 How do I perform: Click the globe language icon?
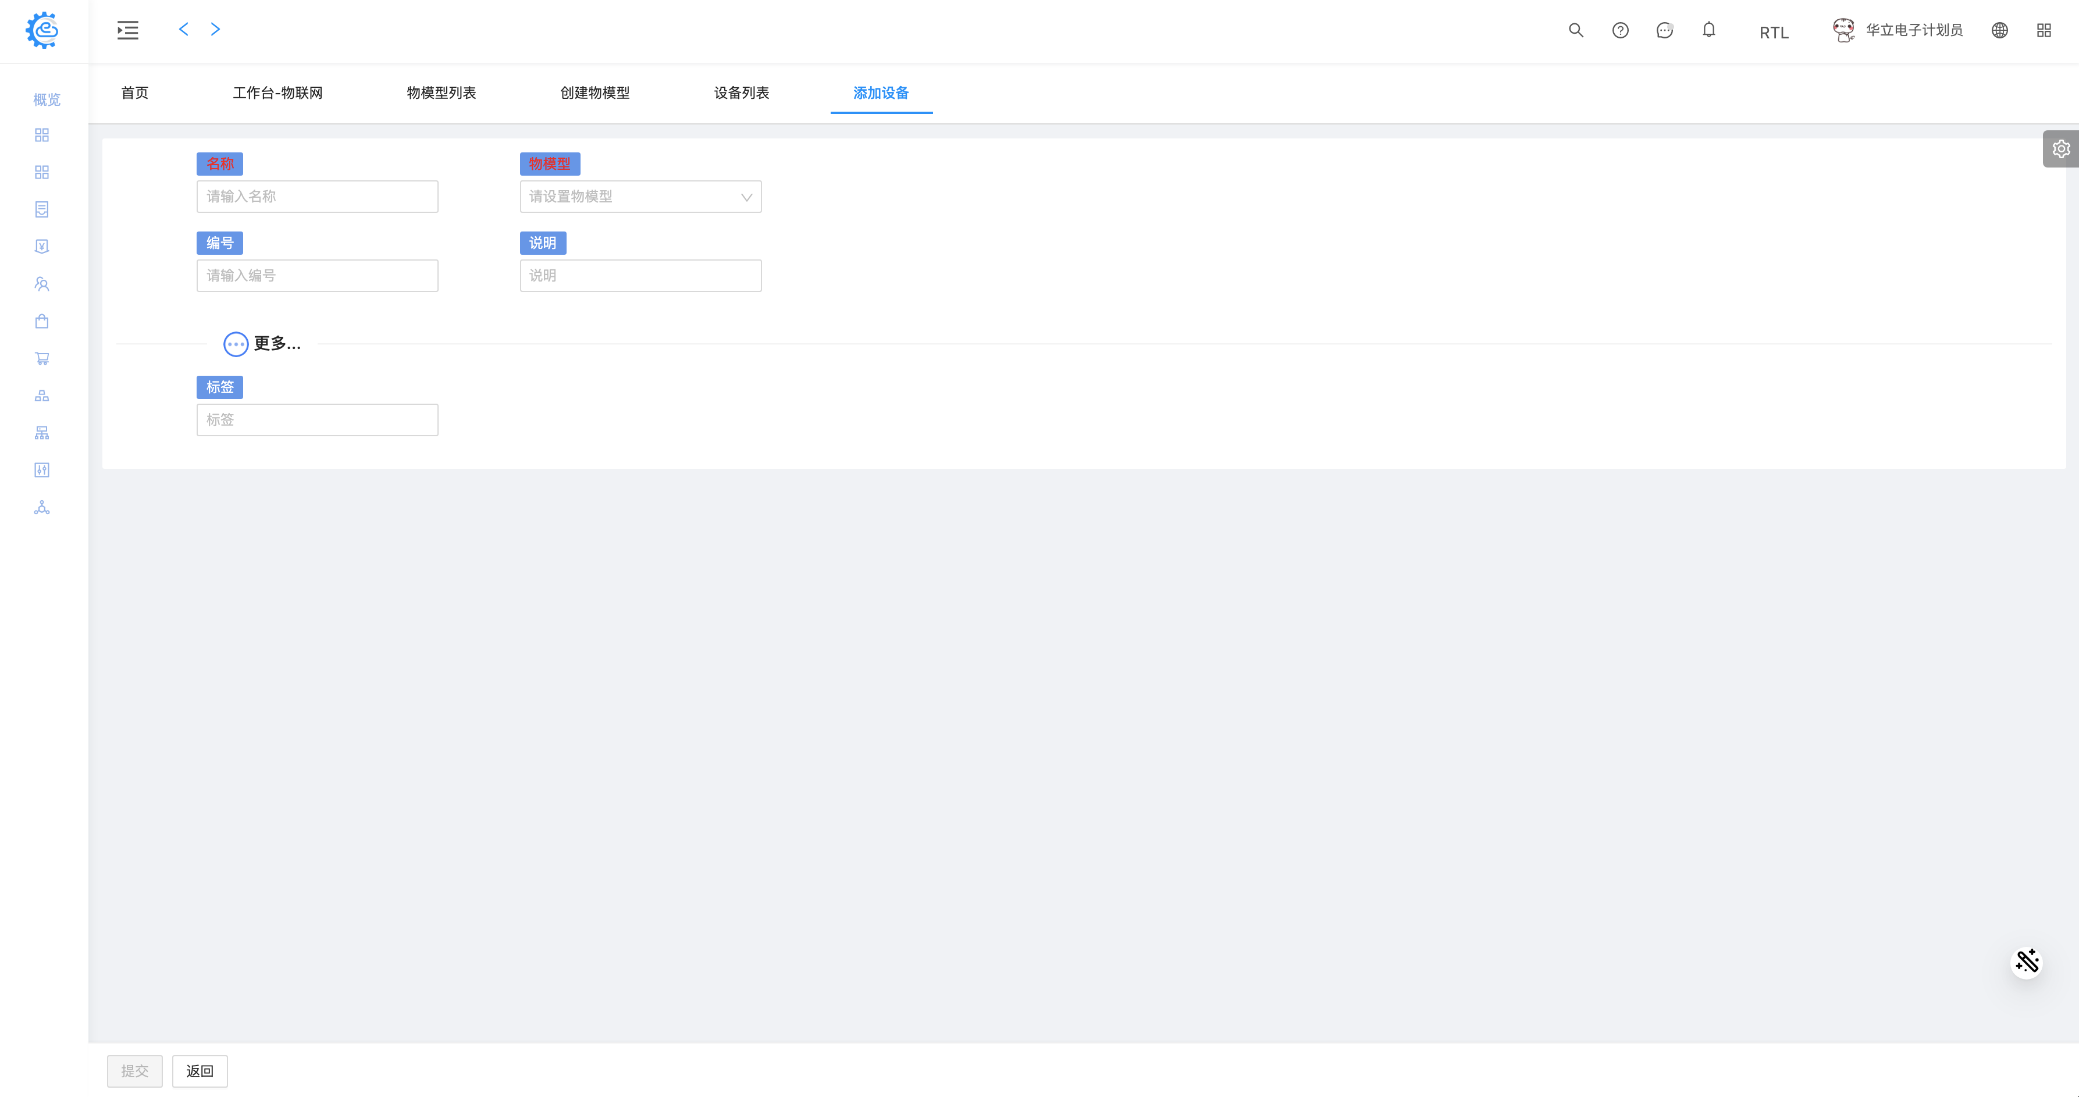(1999, 30)
